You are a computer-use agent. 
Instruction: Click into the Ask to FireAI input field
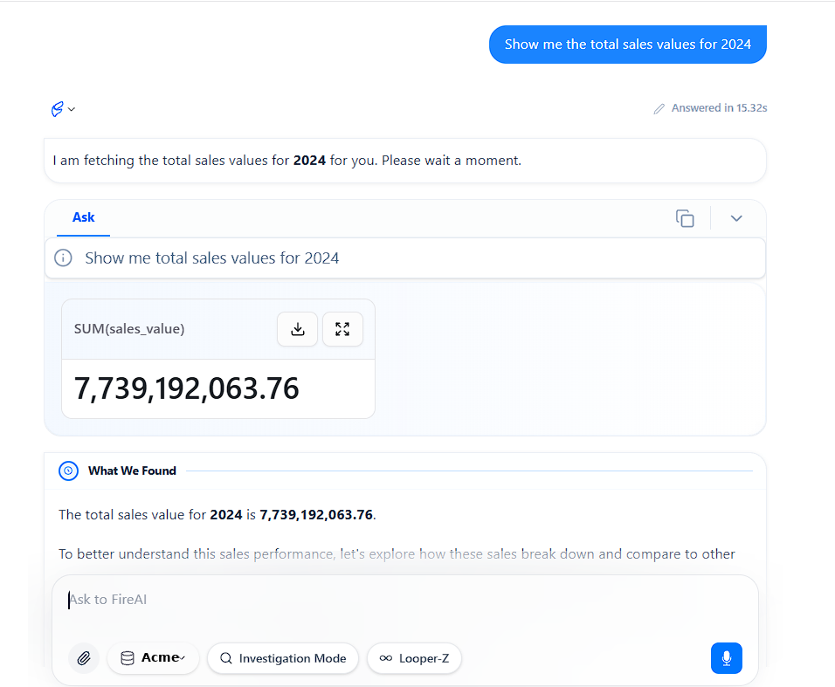point(404,600)
